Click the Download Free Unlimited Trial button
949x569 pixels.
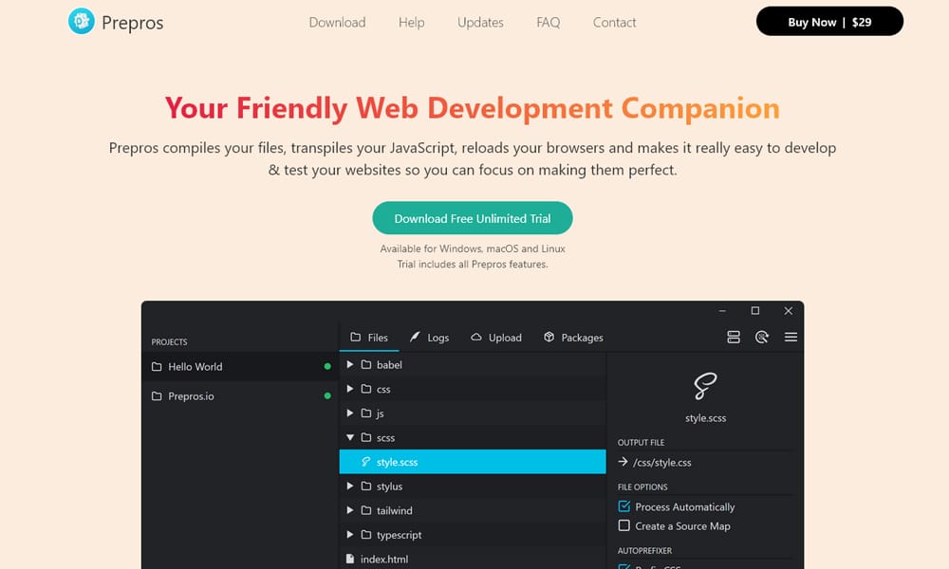pos(473,218)
